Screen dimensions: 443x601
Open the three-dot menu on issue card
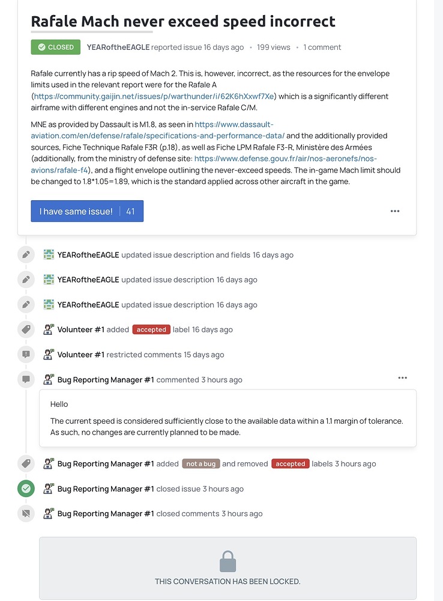coord(395,211)
